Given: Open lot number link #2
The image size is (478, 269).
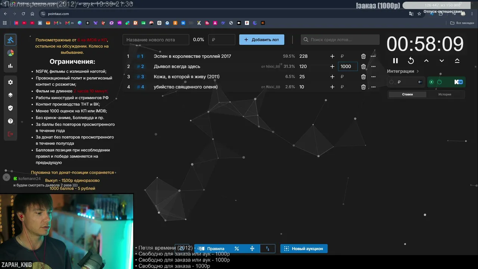Looking at the screenshot, I should coord(140,67).
